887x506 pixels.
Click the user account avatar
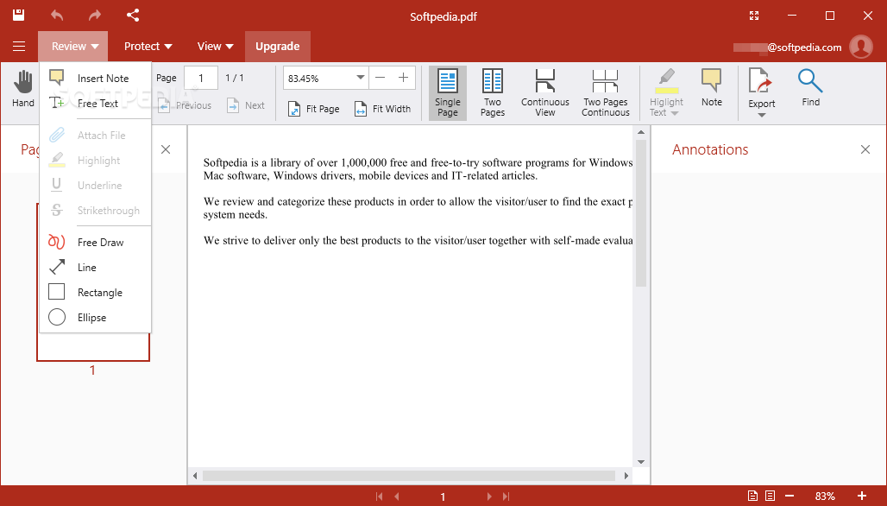pyautogui.click(x=861, y=47)
